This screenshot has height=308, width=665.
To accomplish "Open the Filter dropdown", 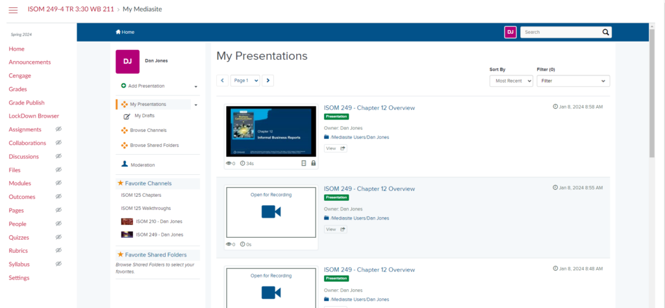I will (573, 81).
